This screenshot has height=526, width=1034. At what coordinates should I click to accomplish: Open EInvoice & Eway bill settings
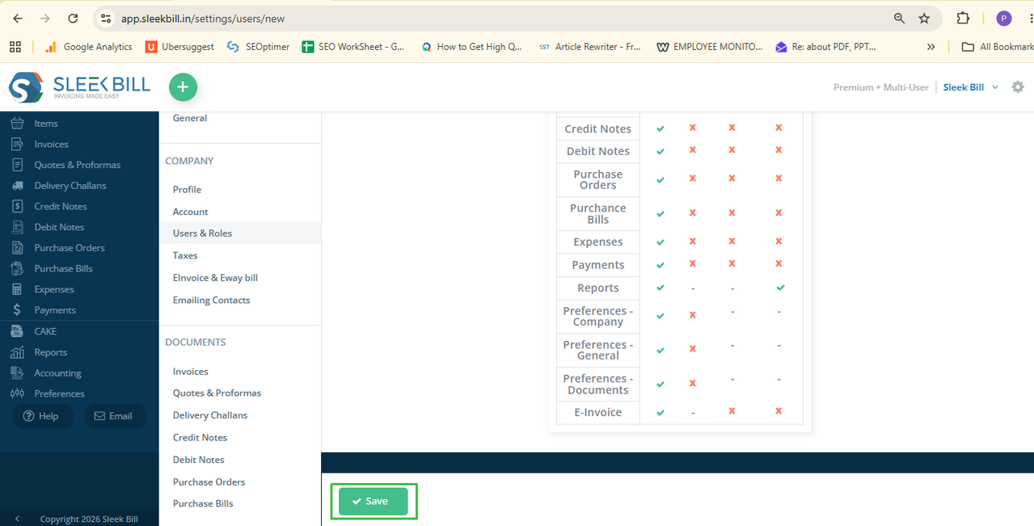click(215, 277)
